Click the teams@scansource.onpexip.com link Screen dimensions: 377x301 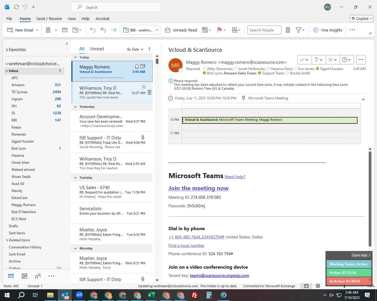tap(219, 275)
